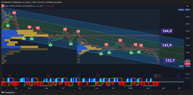Open the TRY currency selector

(x=187, y=6)
